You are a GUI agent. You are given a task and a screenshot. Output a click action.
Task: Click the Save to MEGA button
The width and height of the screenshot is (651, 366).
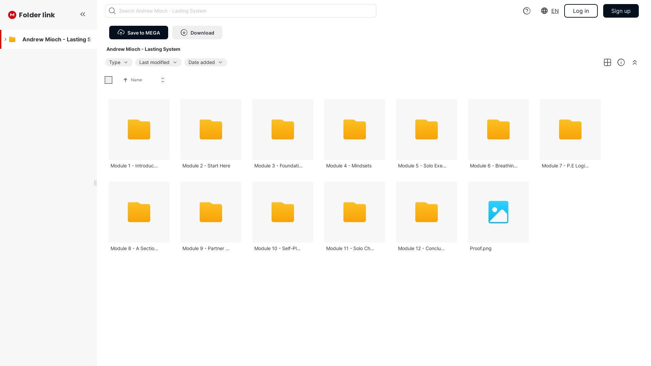coord(138,33)
